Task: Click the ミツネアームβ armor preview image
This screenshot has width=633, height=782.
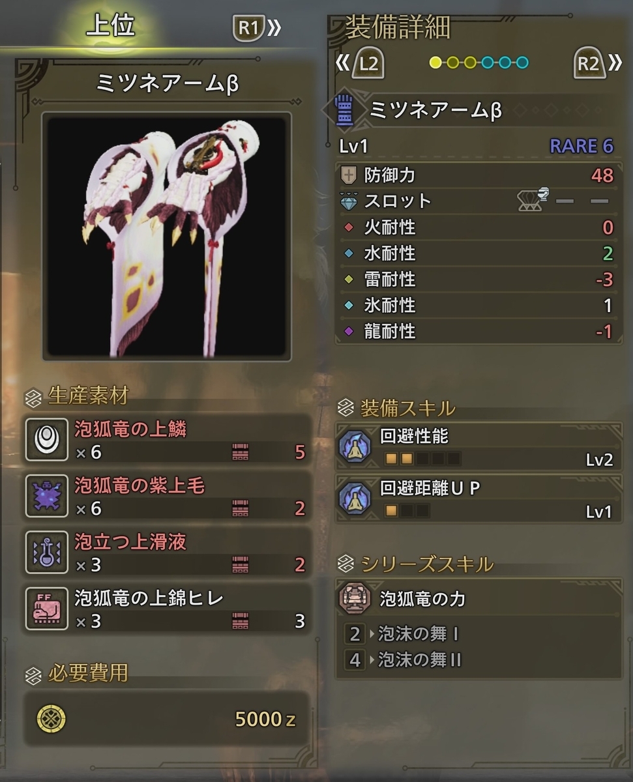Action: tap(166, 236)
